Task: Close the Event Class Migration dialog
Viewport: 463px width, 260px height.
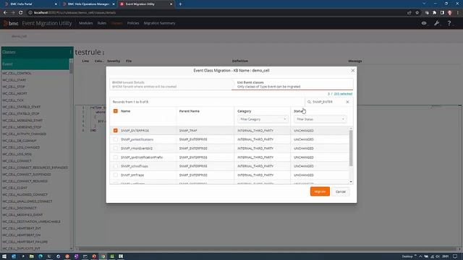Action: tap(352, 71)
